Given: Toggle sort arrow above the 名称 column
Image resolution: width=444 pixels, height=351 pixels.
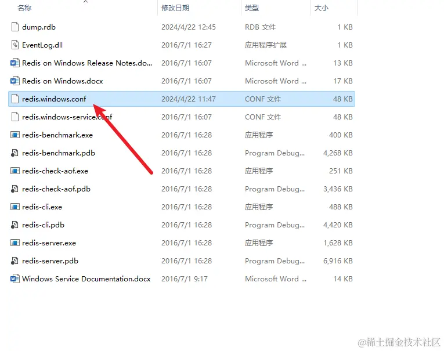Looking at the screenshot, I should 86,2.
